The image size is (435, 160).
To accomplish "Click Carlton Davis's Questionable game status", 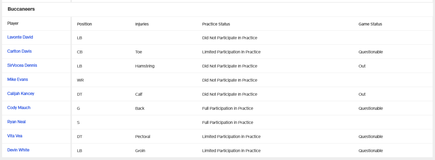I will (370, 52).
